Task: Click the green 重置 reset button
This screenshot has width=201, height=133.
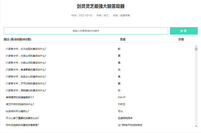Action: click(184, 31)
